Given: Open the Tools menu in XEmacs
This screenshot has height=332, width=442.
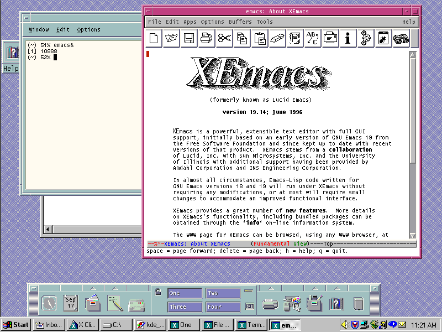Looking at the screenshot, I should pyautogui.click(x=265, y=22).
